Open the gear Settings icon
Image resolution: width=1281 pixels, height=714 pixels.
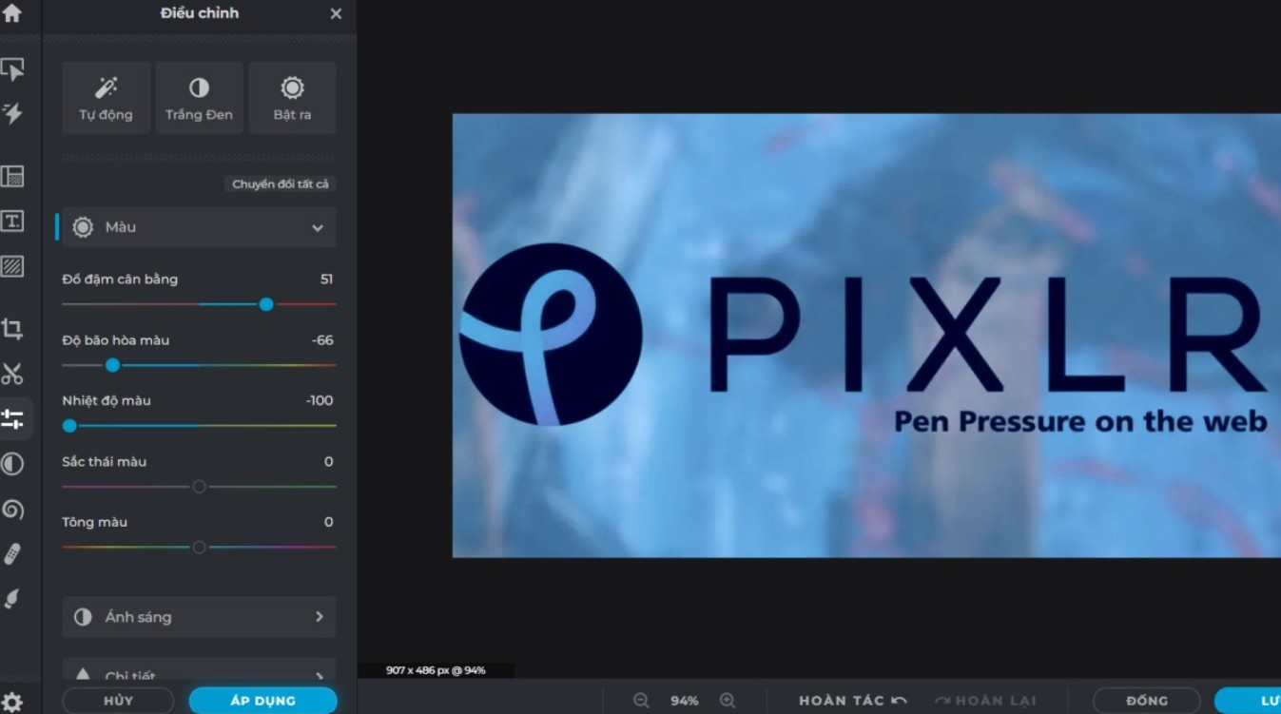(x=12, y=702)
